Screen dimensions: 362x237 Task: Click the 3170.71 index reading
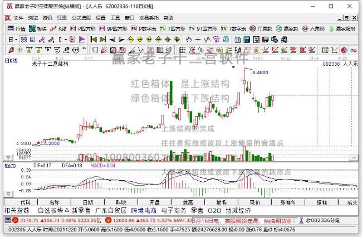[x=28, y=221]
